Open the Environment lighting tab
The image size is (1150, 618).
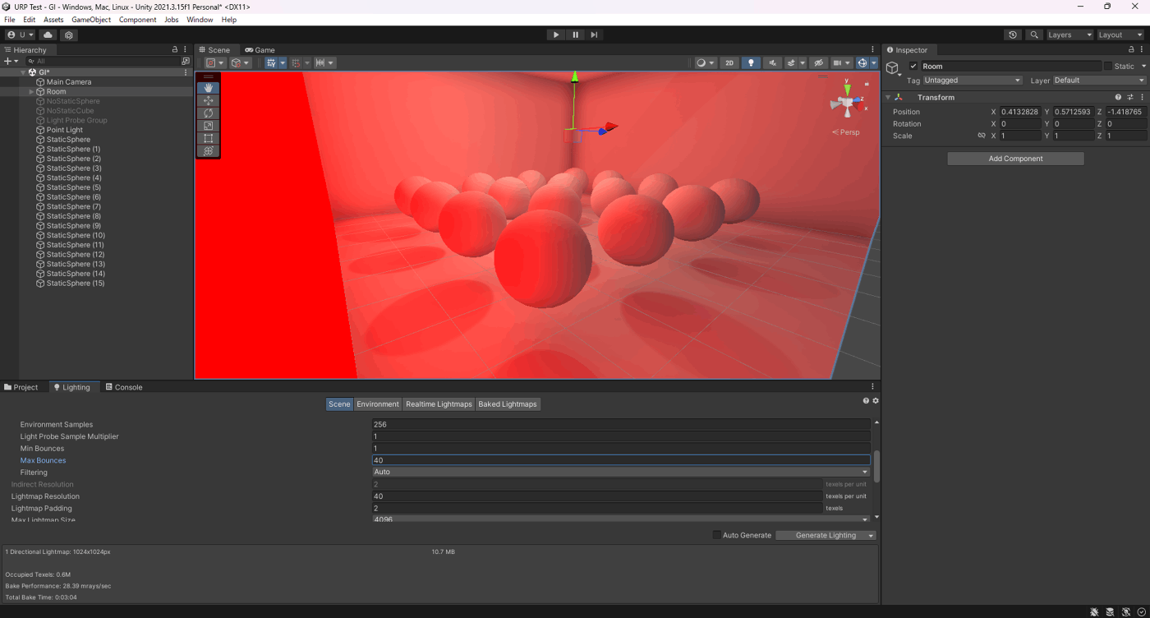tap(378, 404)
